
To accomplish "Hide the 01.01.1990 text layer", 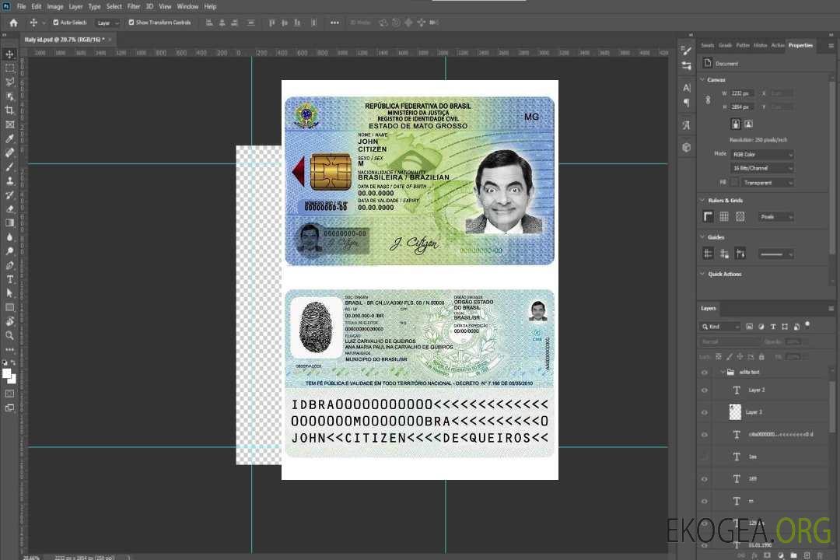I will (705, 545).
